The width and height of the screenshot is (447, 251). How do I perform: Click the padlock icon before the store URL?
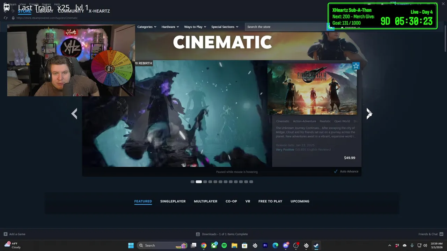(x=13, y=18)
